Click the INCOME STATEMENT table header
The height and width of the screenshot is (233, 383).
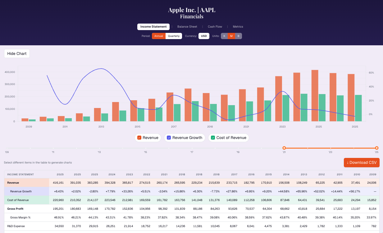point(21,174)
